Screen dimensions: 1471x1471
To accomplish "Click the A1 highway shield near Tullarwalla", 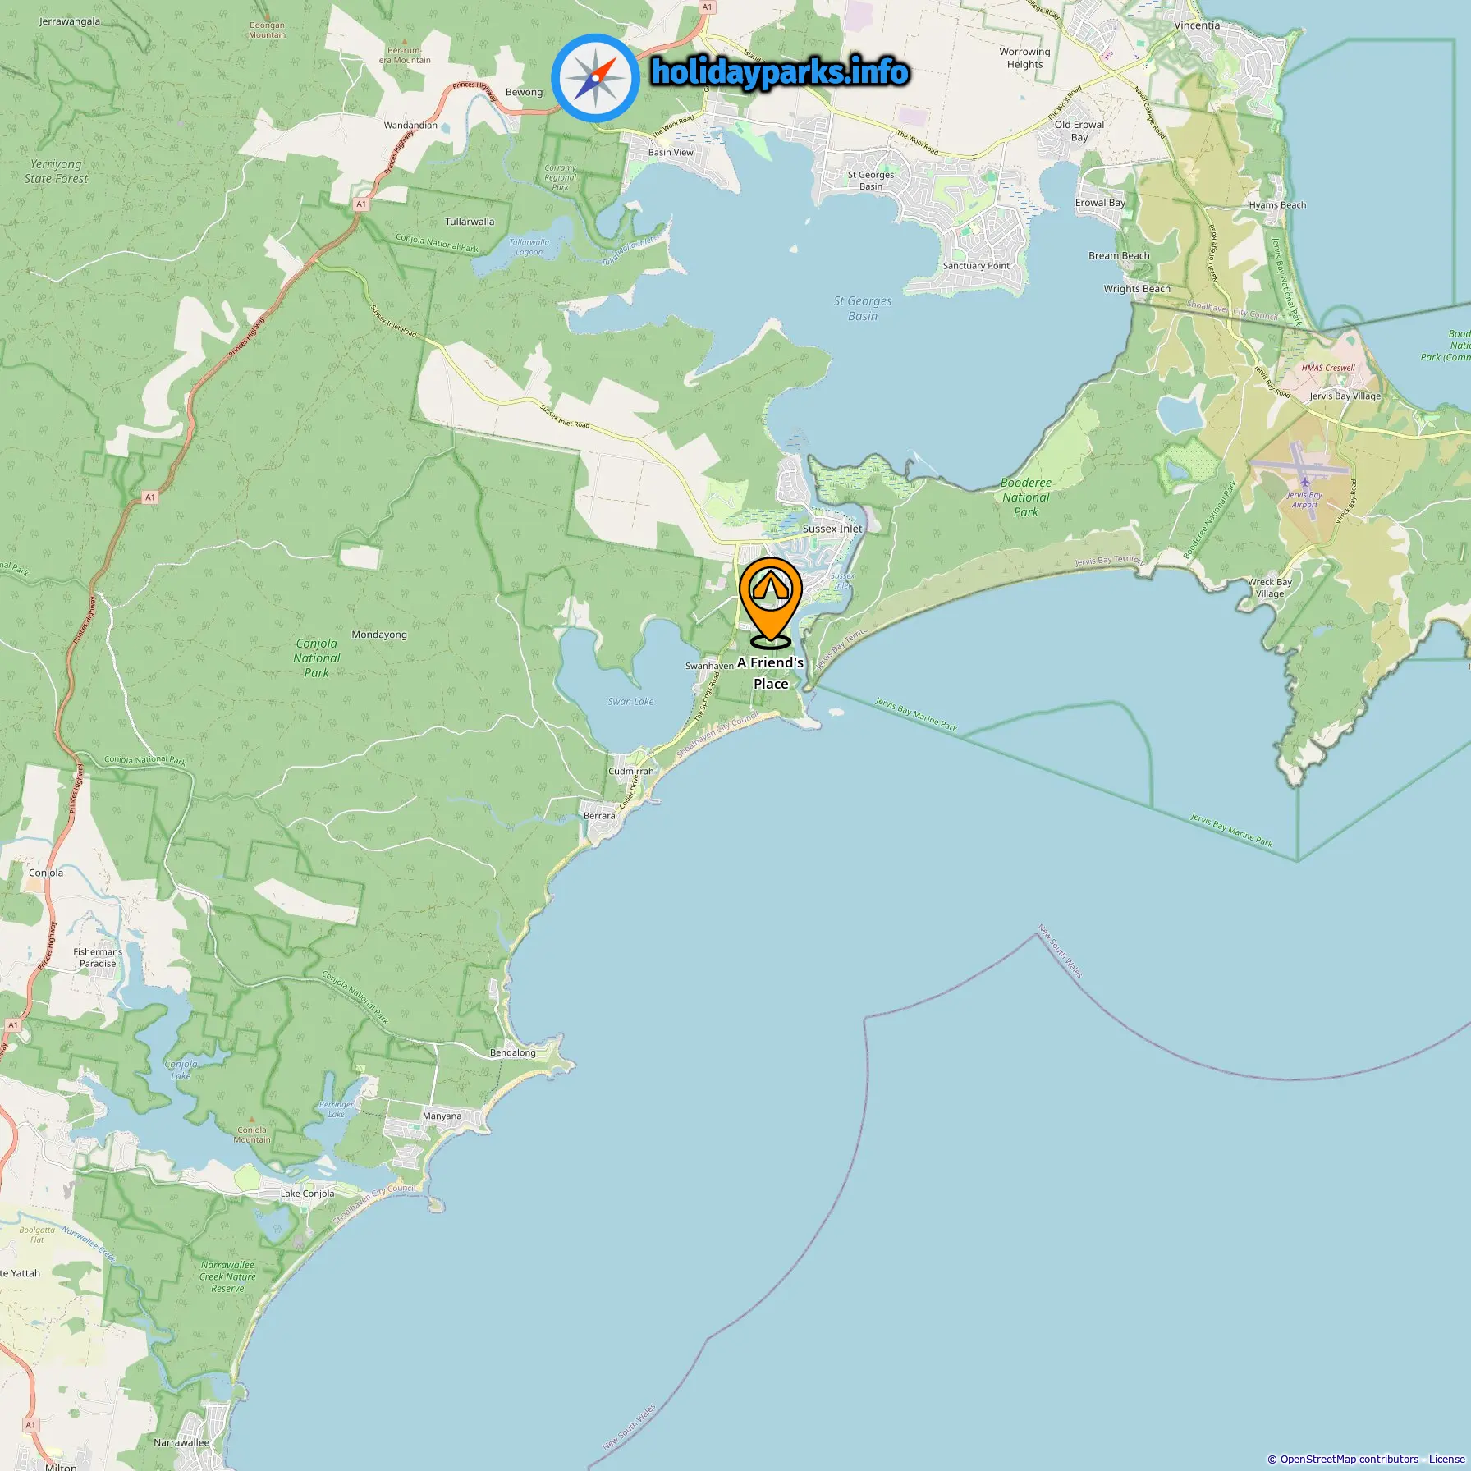I will (361, 204).
